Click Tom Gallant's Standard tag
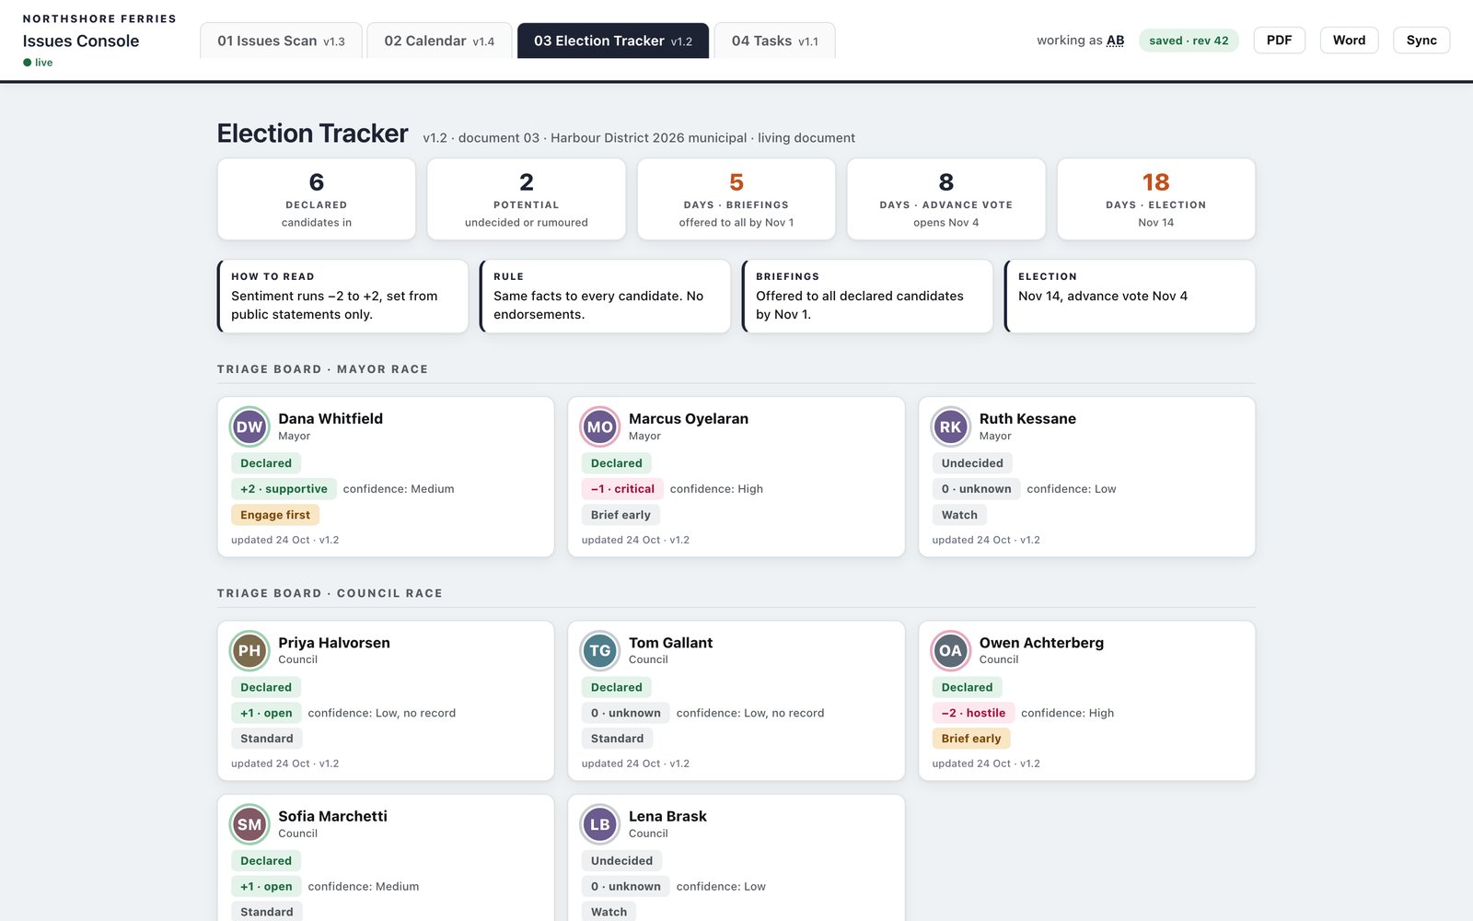 click(617, 739)
